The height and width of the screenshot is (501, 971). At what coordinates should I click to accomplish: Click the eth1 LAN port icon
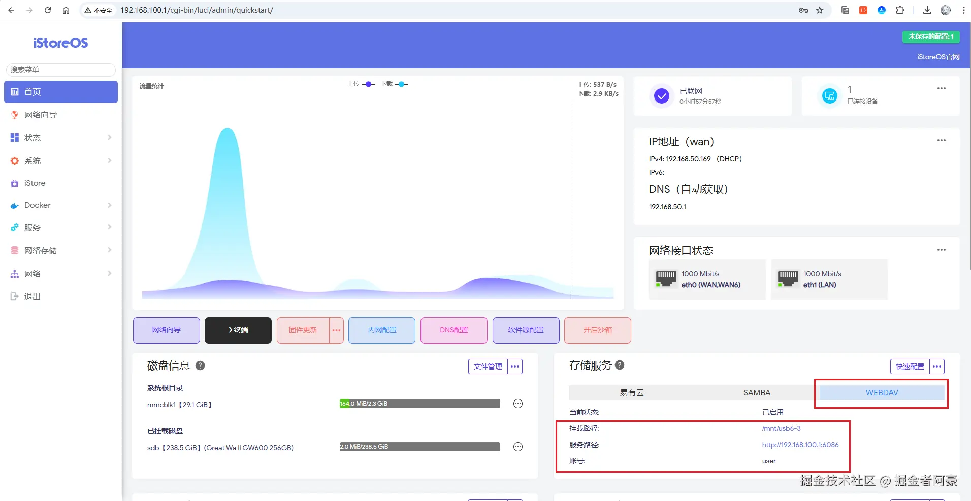point(788,279)
